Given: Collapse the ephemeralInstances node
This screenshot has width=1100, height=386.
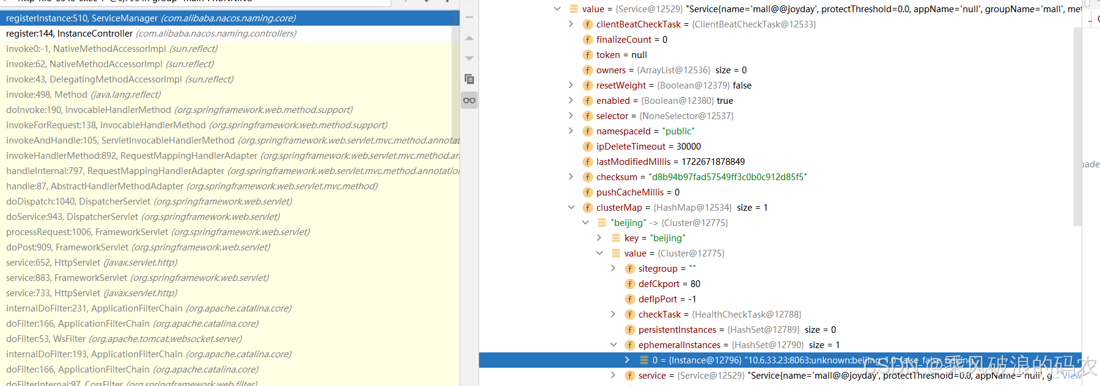Looking at the screenshot, I should click(613, 345).
